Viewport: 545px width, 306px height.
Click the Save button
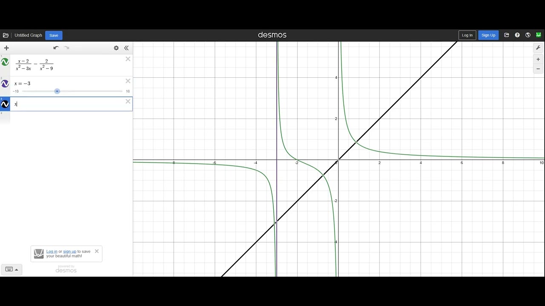coord(54,35)
